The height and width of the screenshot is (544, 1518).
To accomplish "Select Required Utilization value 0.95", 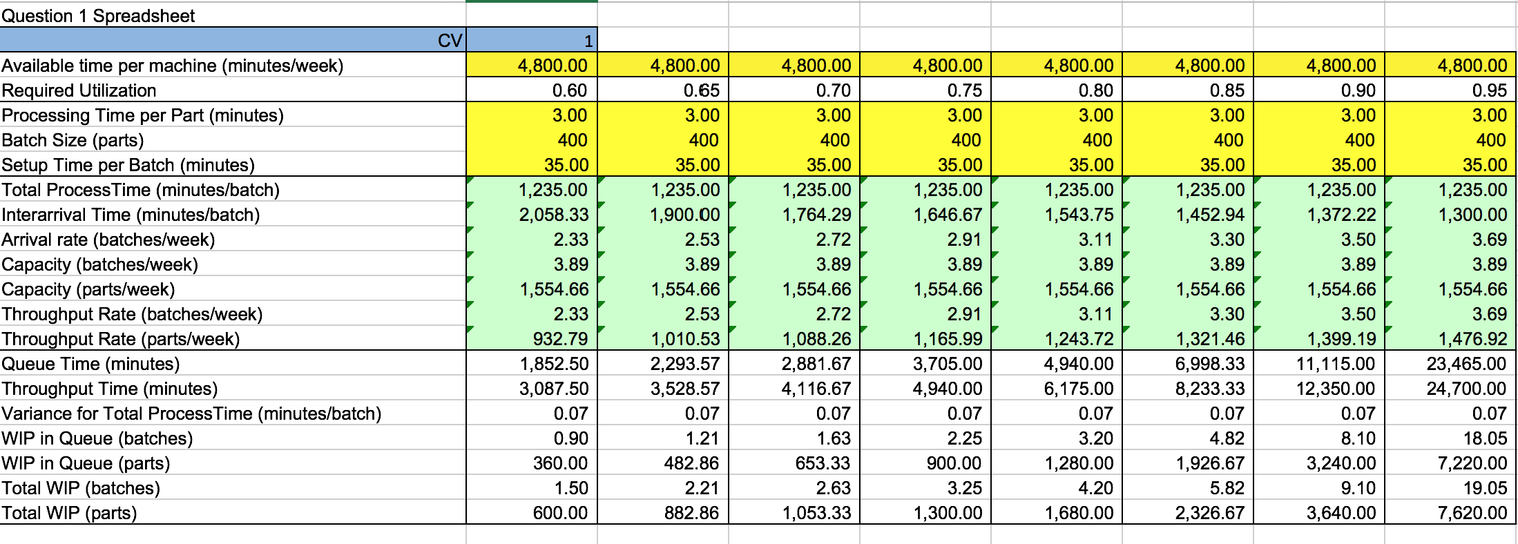I will click(1489, 90).
